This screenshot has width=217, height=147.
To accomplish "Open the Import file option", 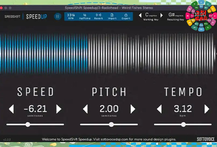I will click(x=112, y=17).
